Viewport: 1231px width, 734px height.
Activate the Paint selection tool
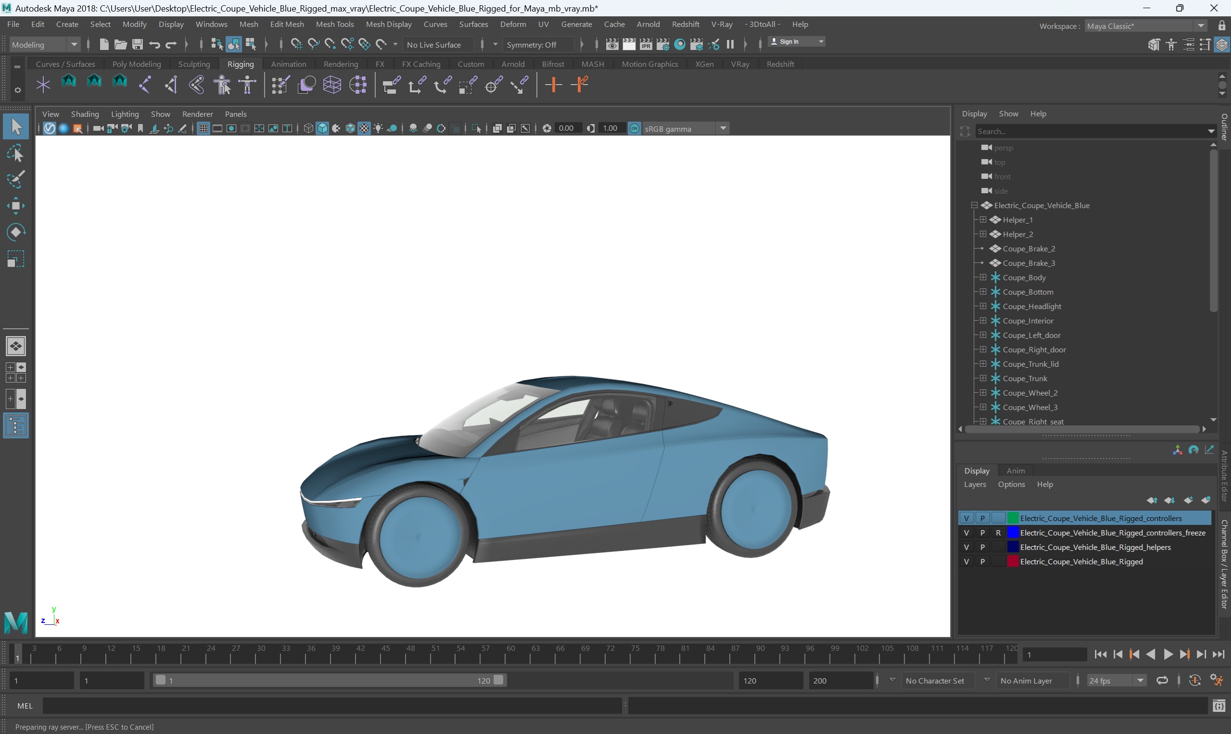tap(16, 180)
